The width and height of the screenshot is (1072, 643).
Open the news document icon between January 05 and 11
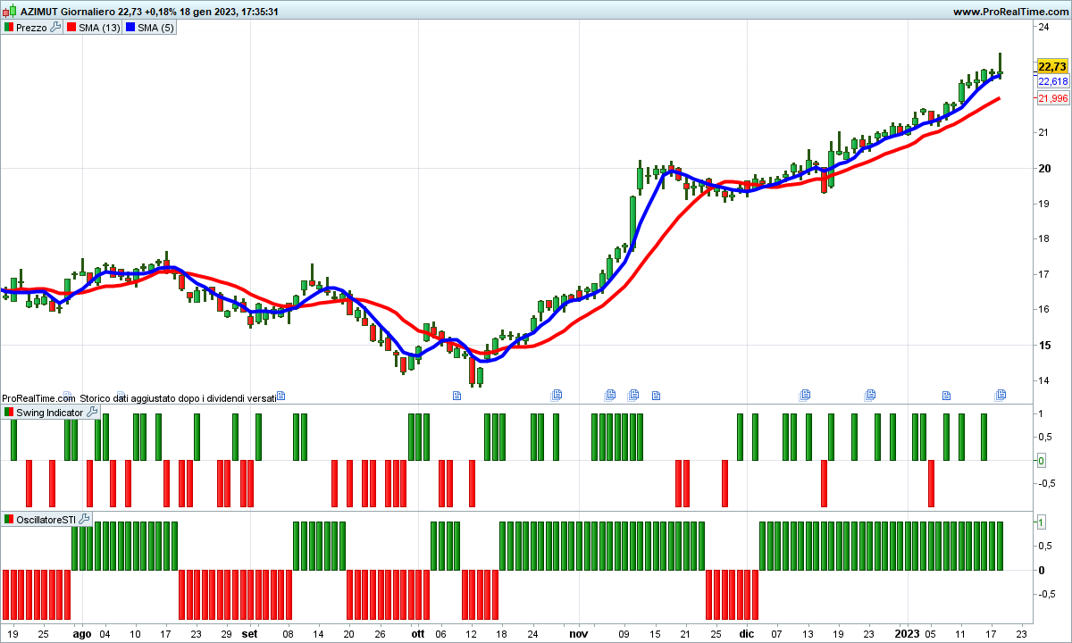(946, 395)
